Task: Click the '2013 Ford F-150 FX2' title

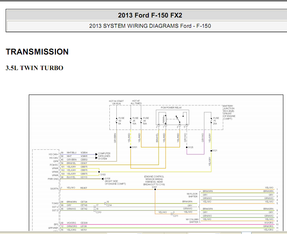Action: pos(150,15)
